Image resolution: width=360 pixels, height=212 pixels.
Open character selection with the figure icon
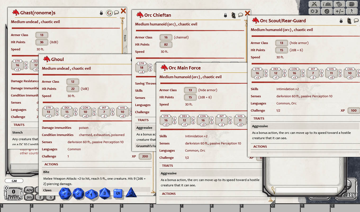tap(352, 11)
